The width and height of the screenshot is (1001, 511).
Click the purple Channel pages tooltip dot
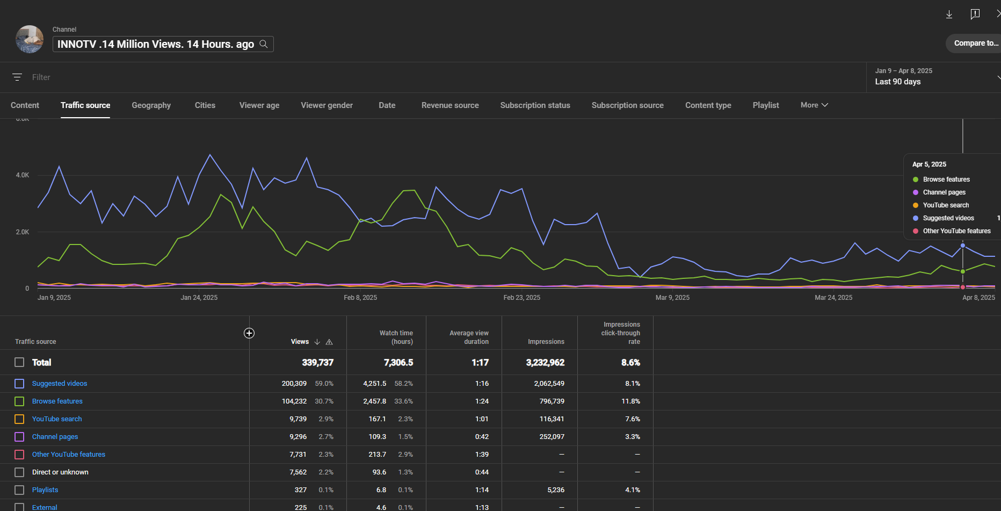916,192
